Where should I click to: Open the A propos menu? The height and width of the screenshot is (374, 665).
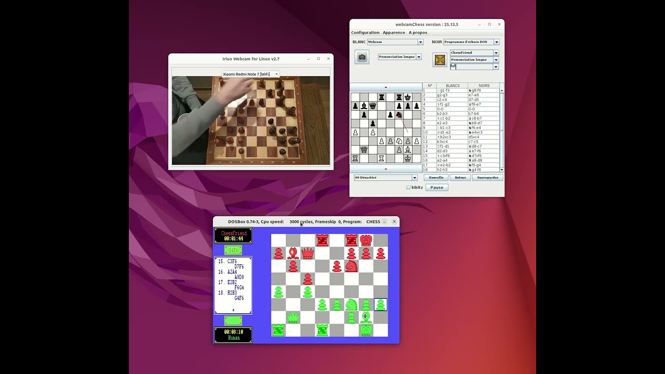point(418,33)
